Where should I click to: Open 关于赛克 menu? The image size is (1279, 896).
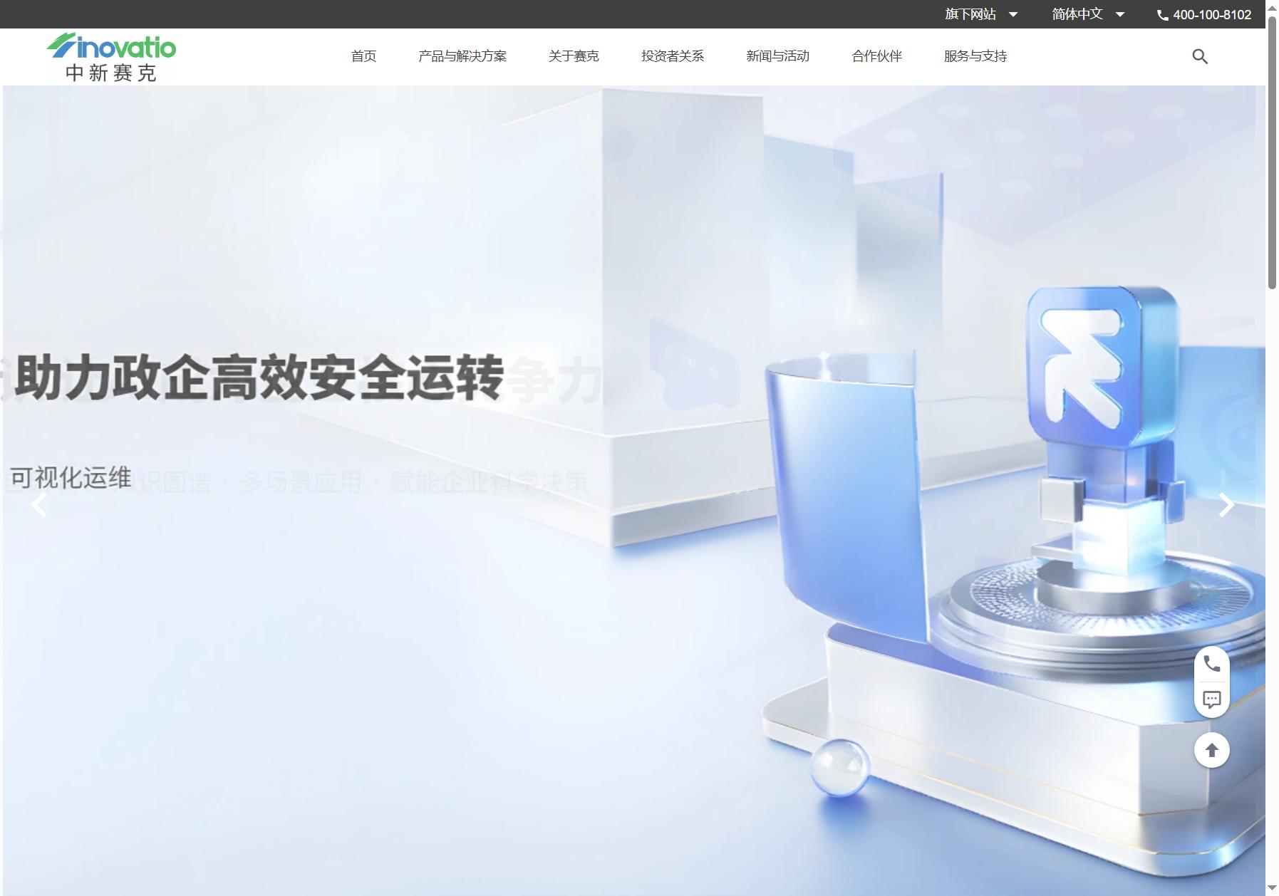(x=574, y=56)
